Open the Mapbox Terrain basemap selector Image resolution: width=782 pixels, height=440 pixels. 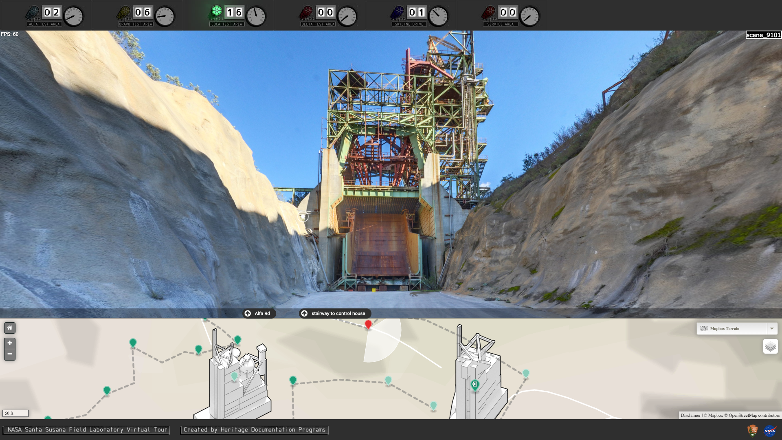(x=732, y=328)
